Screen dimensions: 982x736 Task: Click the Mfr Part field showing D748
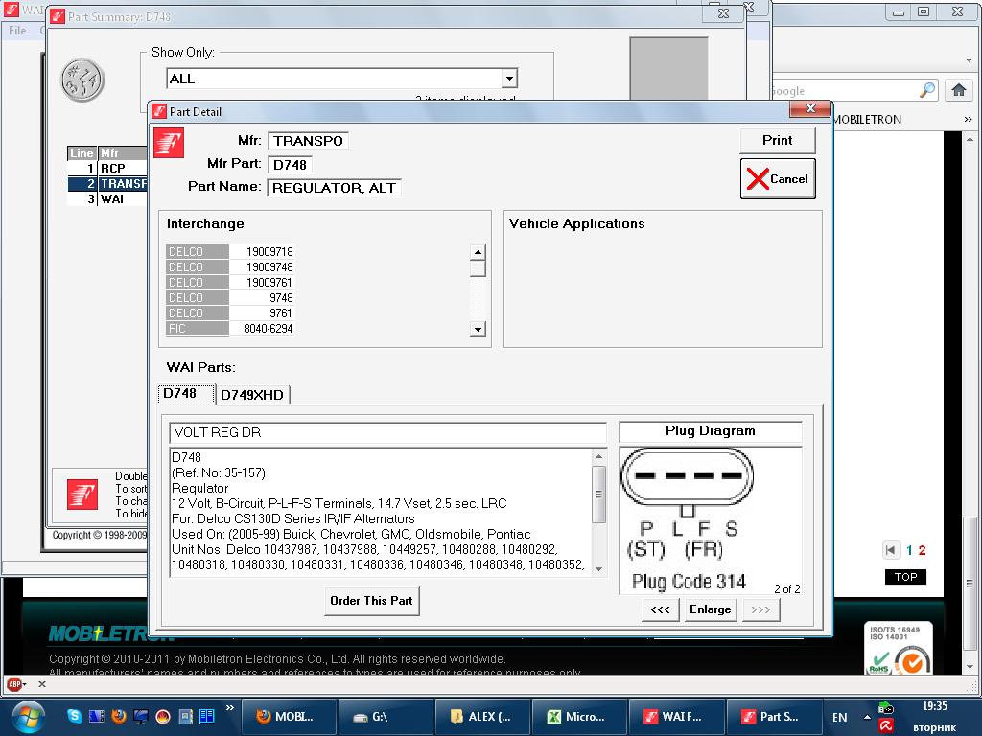click(x=290, y=165)
